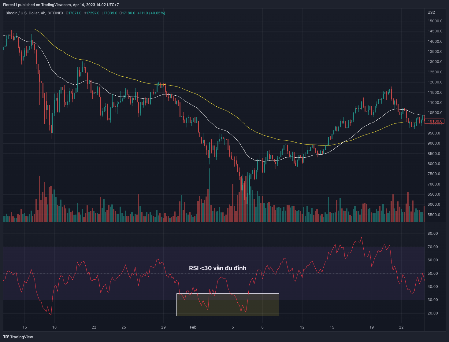Click the RSI 60.00 scale label
Viewport: 449px width, 342px height.
pos(433,260)
